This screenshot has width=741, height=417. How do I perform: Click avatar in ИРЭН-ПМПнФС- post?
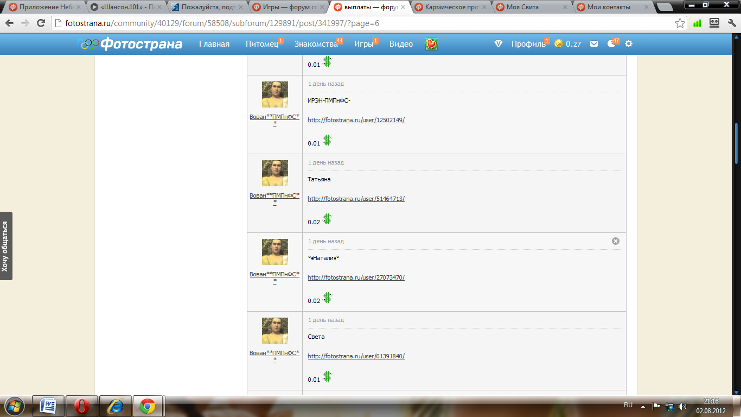coord(274,94)
